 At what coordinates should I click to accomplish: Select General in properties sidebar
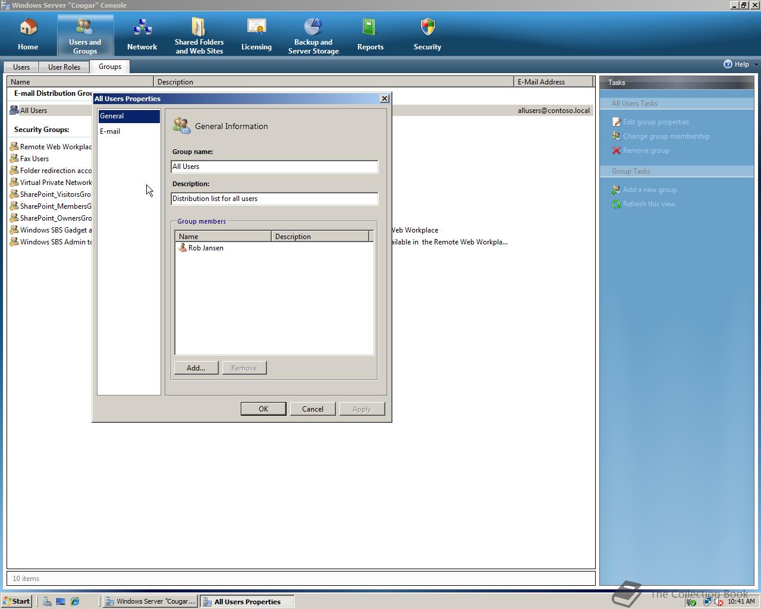tap(129, 116)
